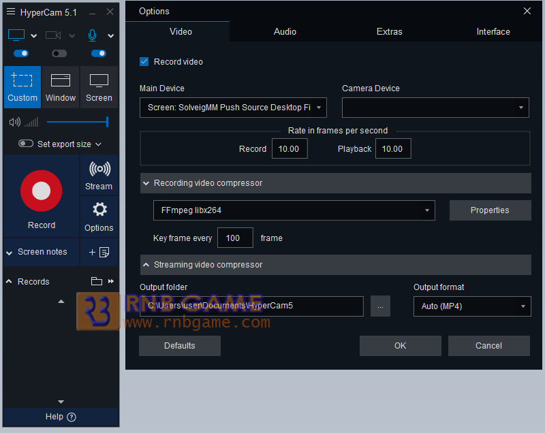Click the up arrow in Records list
This screenshot has width=545, height=433.
(61, 302)
